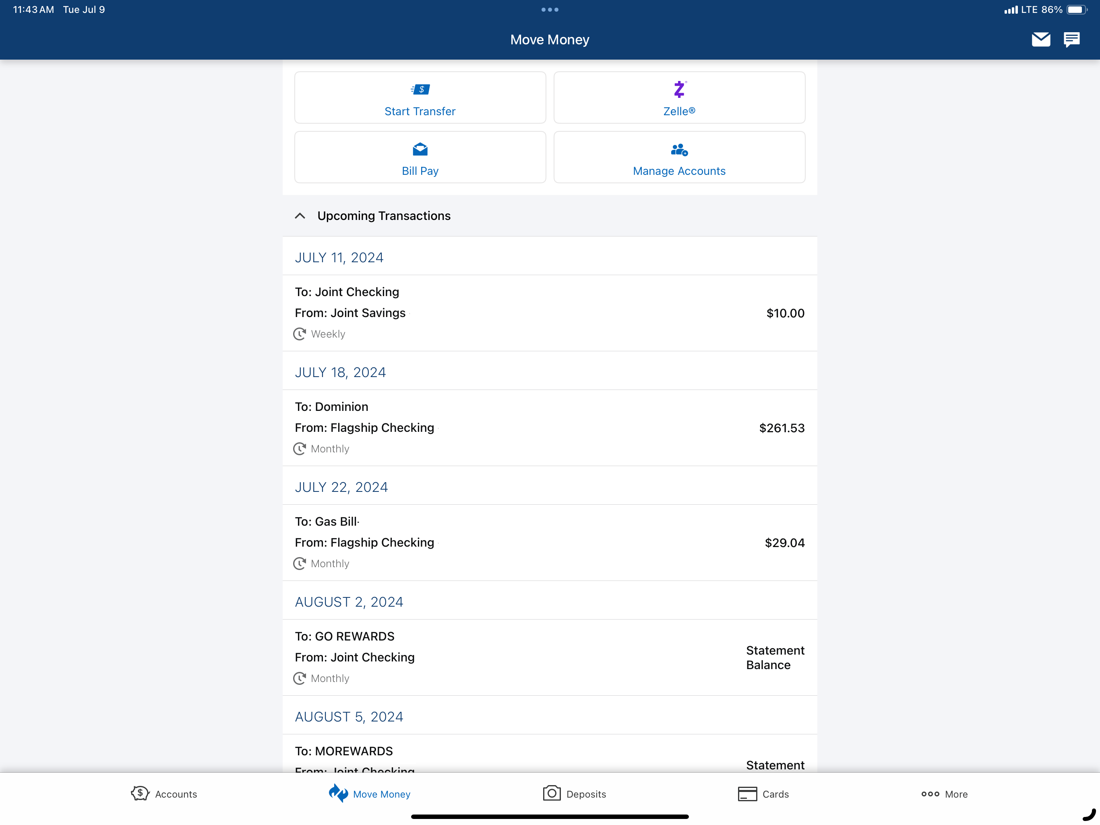Tap the 'To: Dominion' line
Image resolution: width=1100 pixels, height=825 pixels.
point(332,407)
